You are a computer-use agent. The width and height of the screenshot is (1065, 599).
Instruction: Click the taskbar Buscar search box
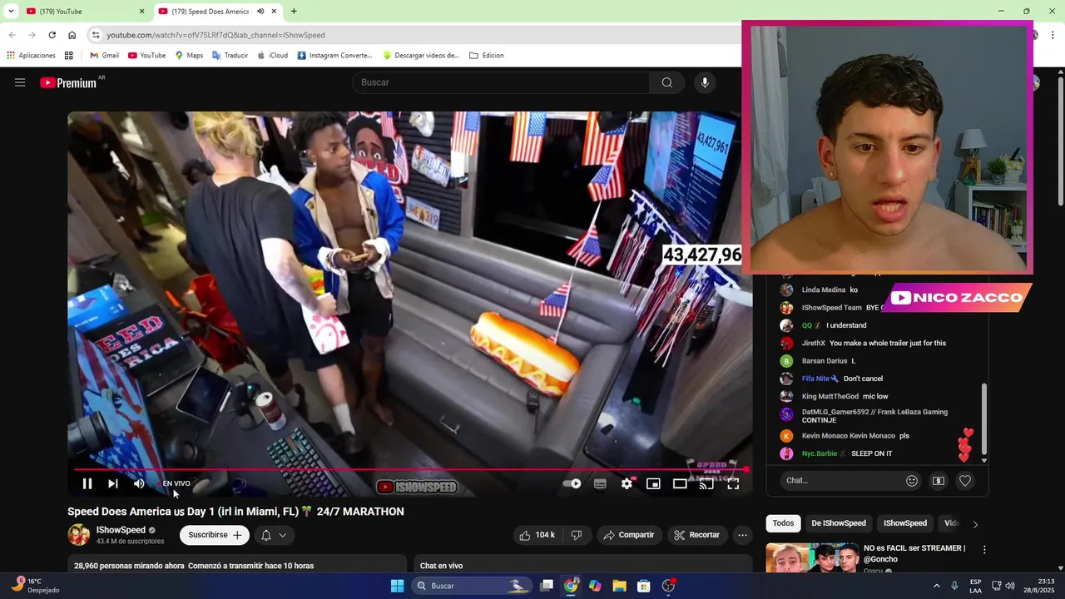point(472,586)
